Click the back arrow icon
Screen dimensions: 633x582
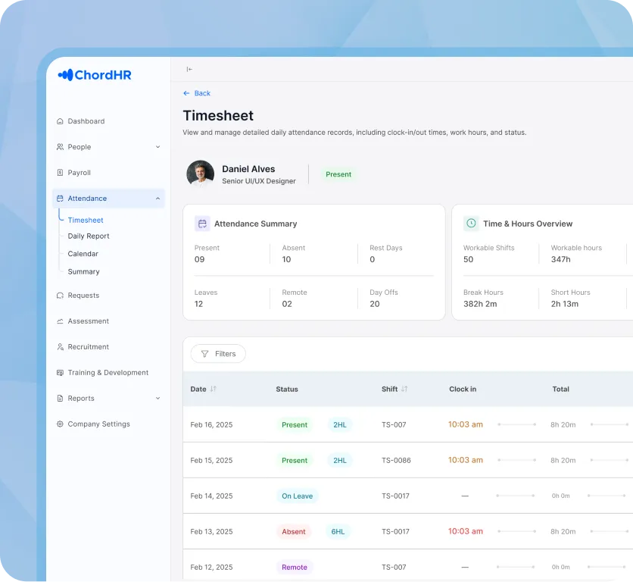[186, 93]
